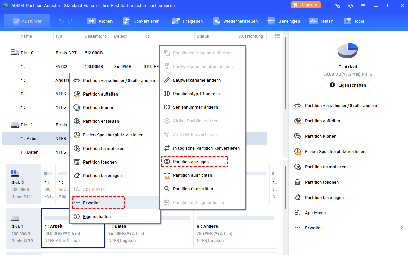The height and width of the screenshot is (255, 408).
Task: Click the Ausführen apply button
Action: click(x=27, y=21)
